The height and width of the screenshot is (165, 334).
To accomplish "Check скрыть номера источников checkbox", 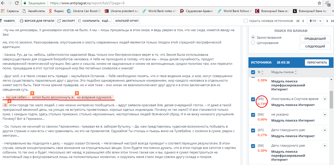I will pos(246,21).
